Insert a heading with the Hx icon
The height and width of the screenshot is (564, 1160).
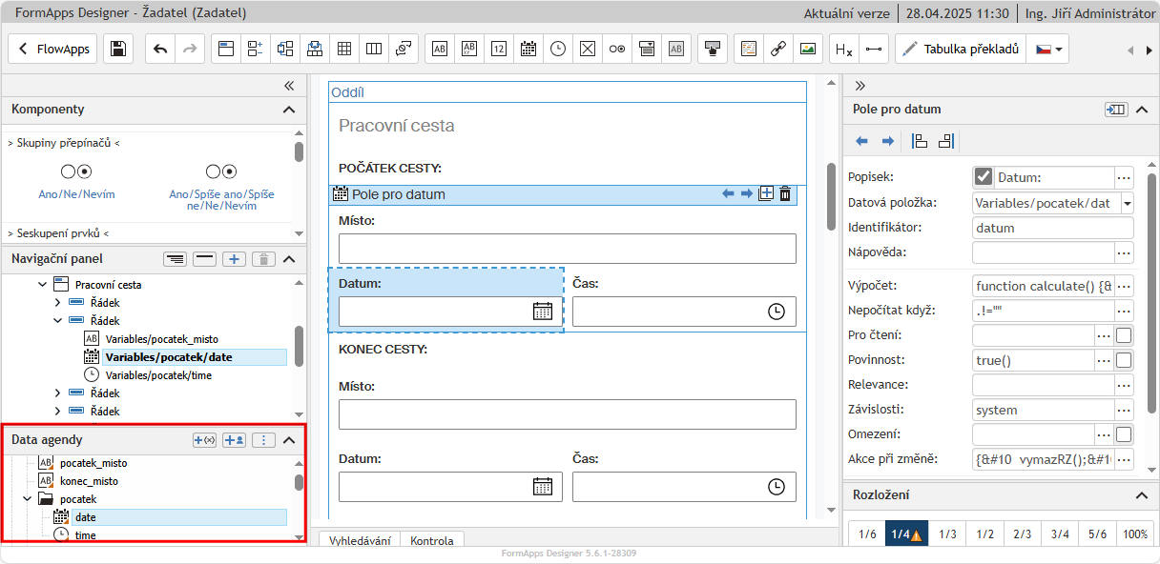pyautogui.click(x=843, y=49)
